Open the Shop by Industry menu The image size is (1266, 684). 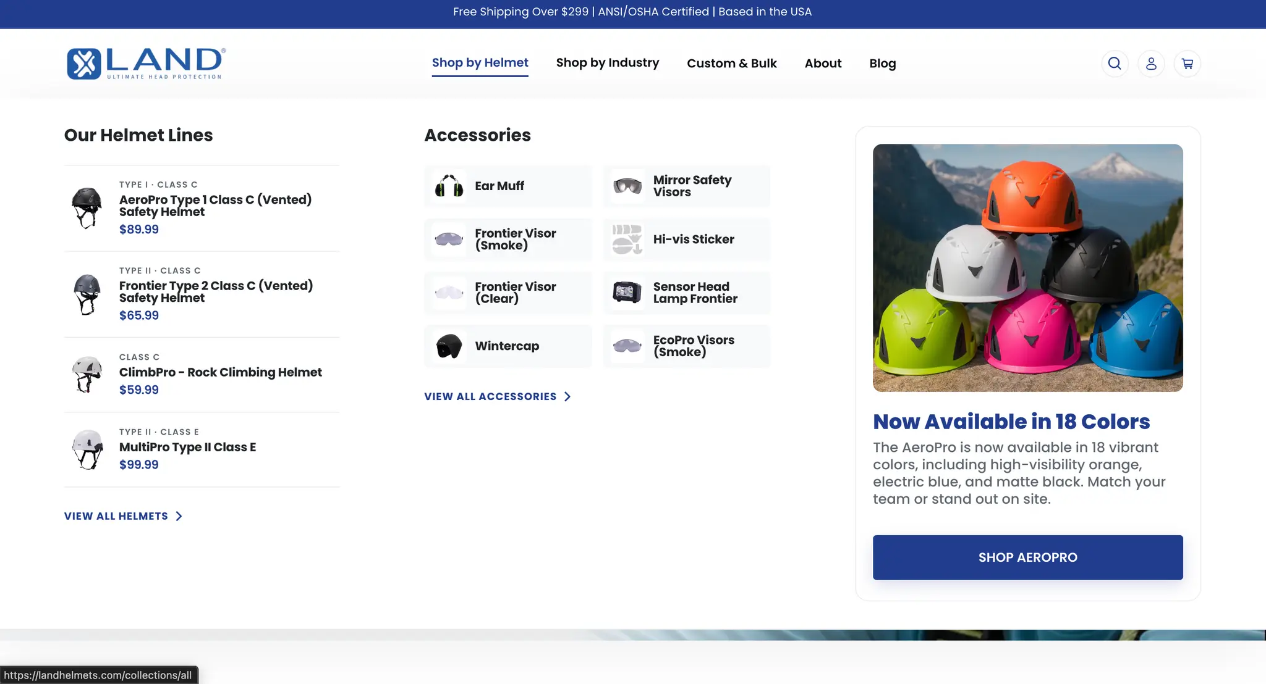(x=607, y=63)
